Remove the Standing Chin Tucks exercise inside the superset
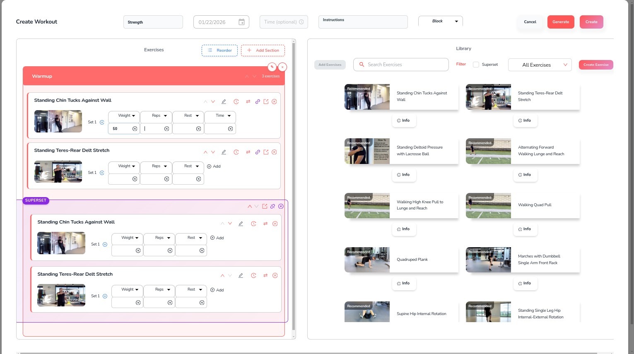Viewport: 634px width, 354px height. (x=275, y=224)
